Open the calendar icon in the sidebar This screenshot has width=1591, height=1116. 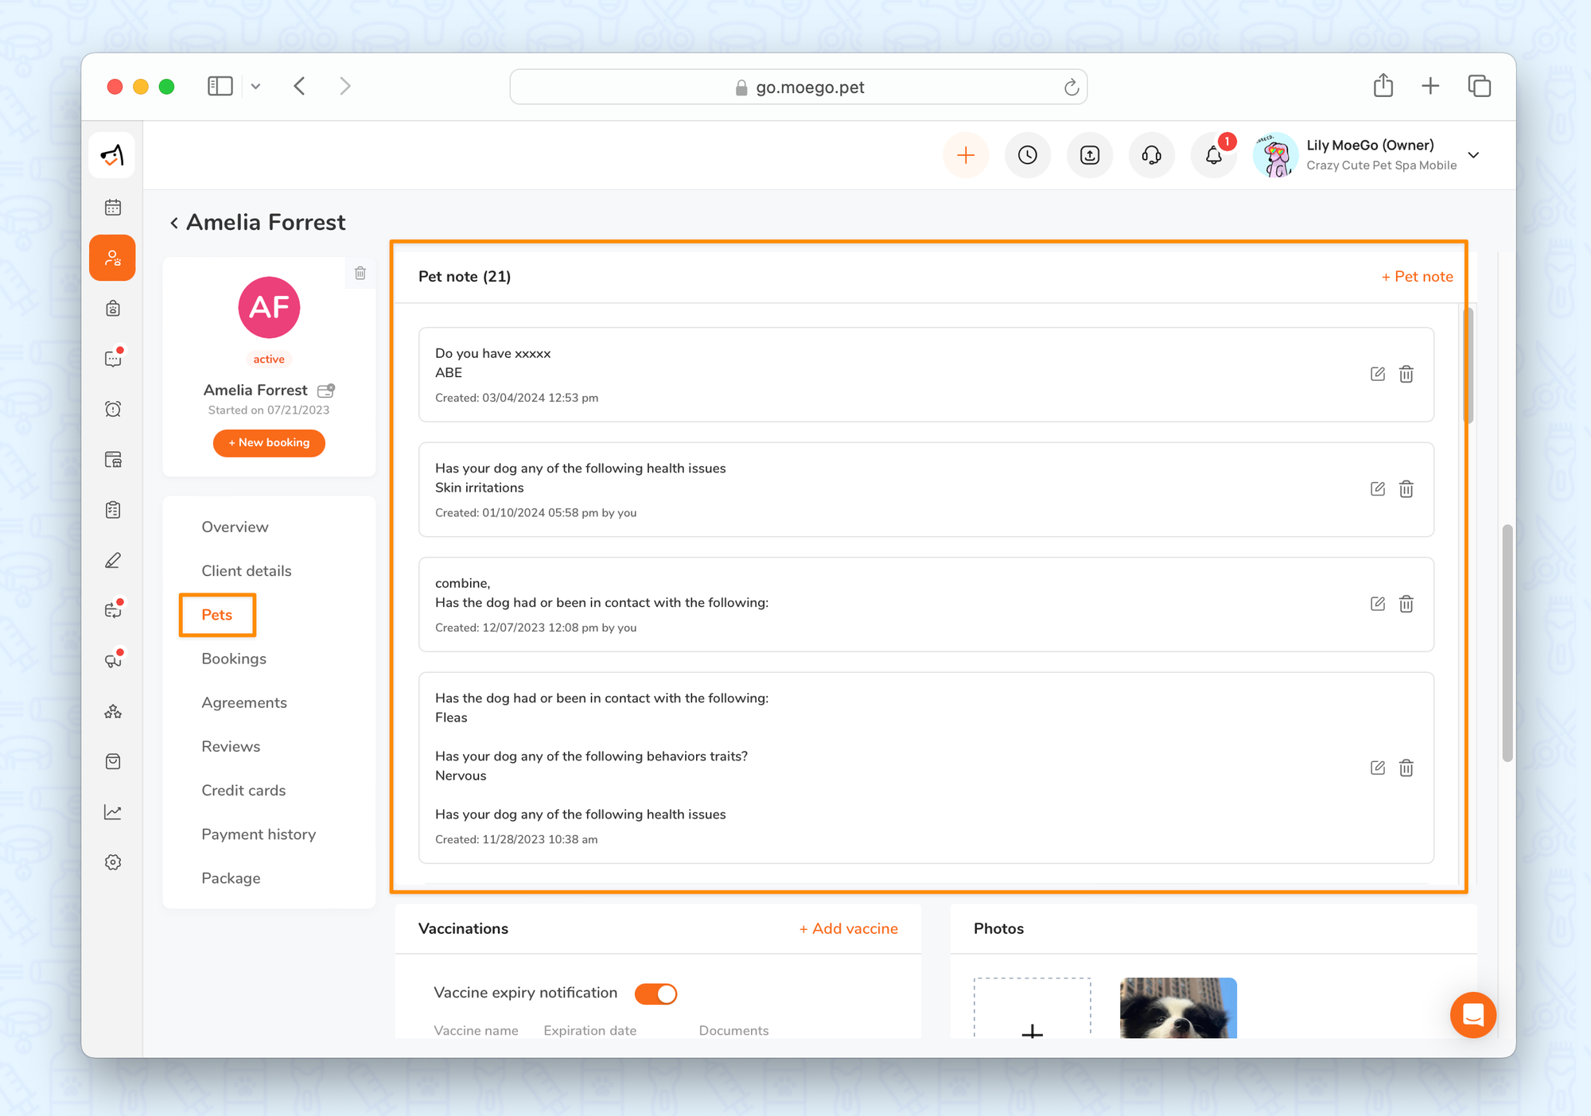click(113, 208)
